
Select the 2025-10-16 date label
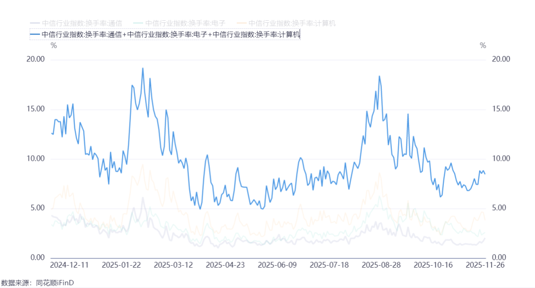(x=433, y=265)
